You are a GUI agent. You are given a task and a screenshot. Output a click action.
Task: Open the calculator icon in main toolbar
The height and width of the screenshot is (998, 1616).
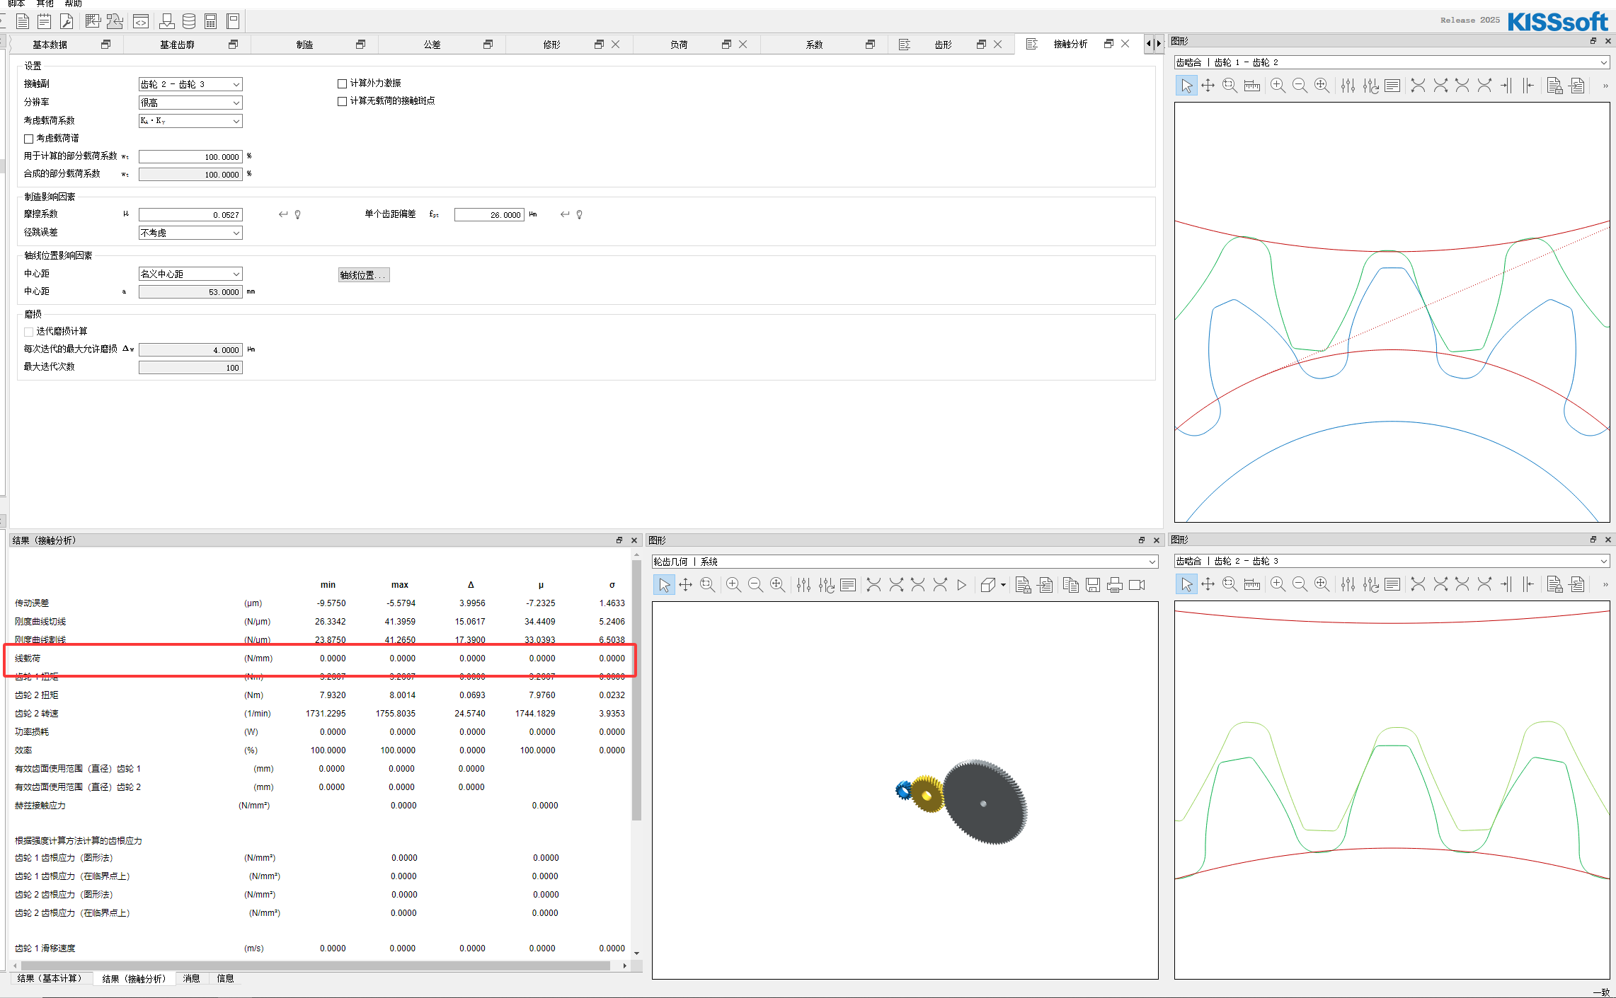tap(211, 21)
